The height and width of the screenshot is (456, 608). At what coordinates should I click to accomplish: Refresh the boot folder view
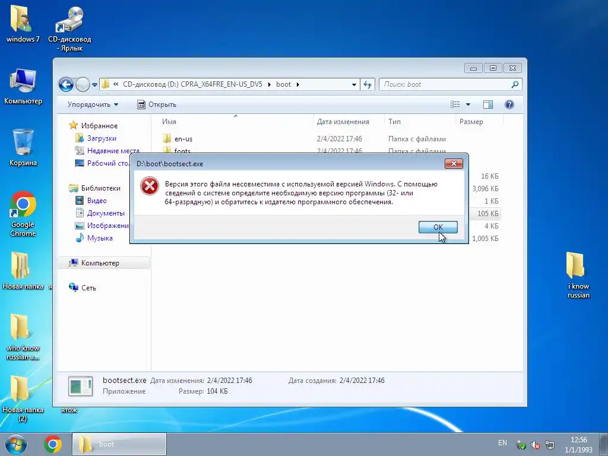pyautogui.click(x=367, y=84)
